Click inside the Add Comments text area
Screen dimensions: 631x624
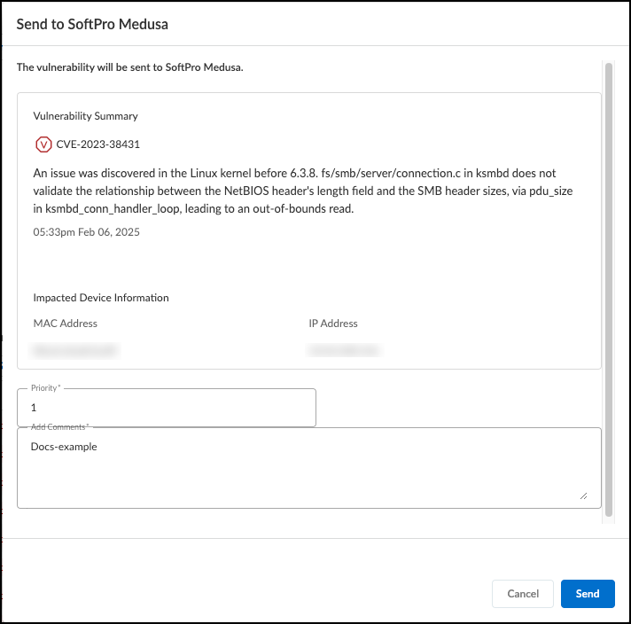[308, 470]
